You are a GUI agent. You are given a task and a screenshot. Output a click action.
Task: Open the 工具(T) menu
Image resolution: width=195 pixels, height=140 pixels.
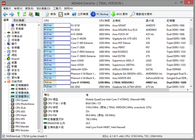(x=57, y=9)
